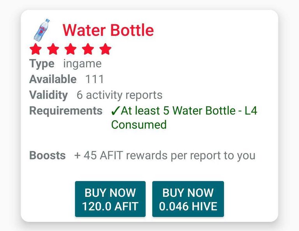Buy now for 120.0 AFIT
Image resolution: width=299 pixels, height=231 pixels.
(110, 199)
